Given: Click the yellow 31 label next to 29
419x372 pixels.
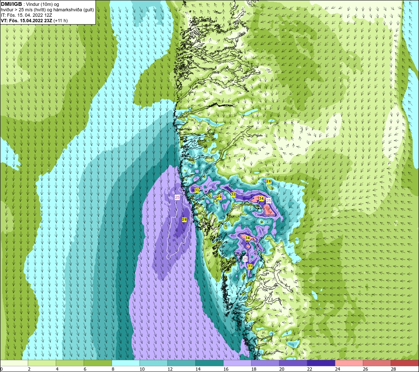Looking at the screenshot, I should (197, 190).
